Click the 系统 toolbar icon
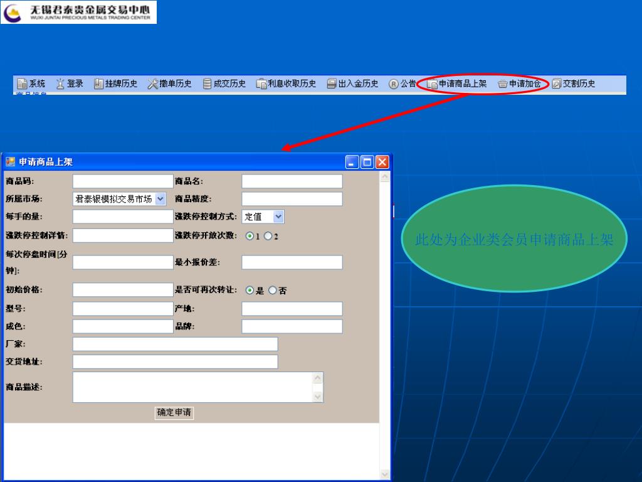642x482 pixels. 22,83
